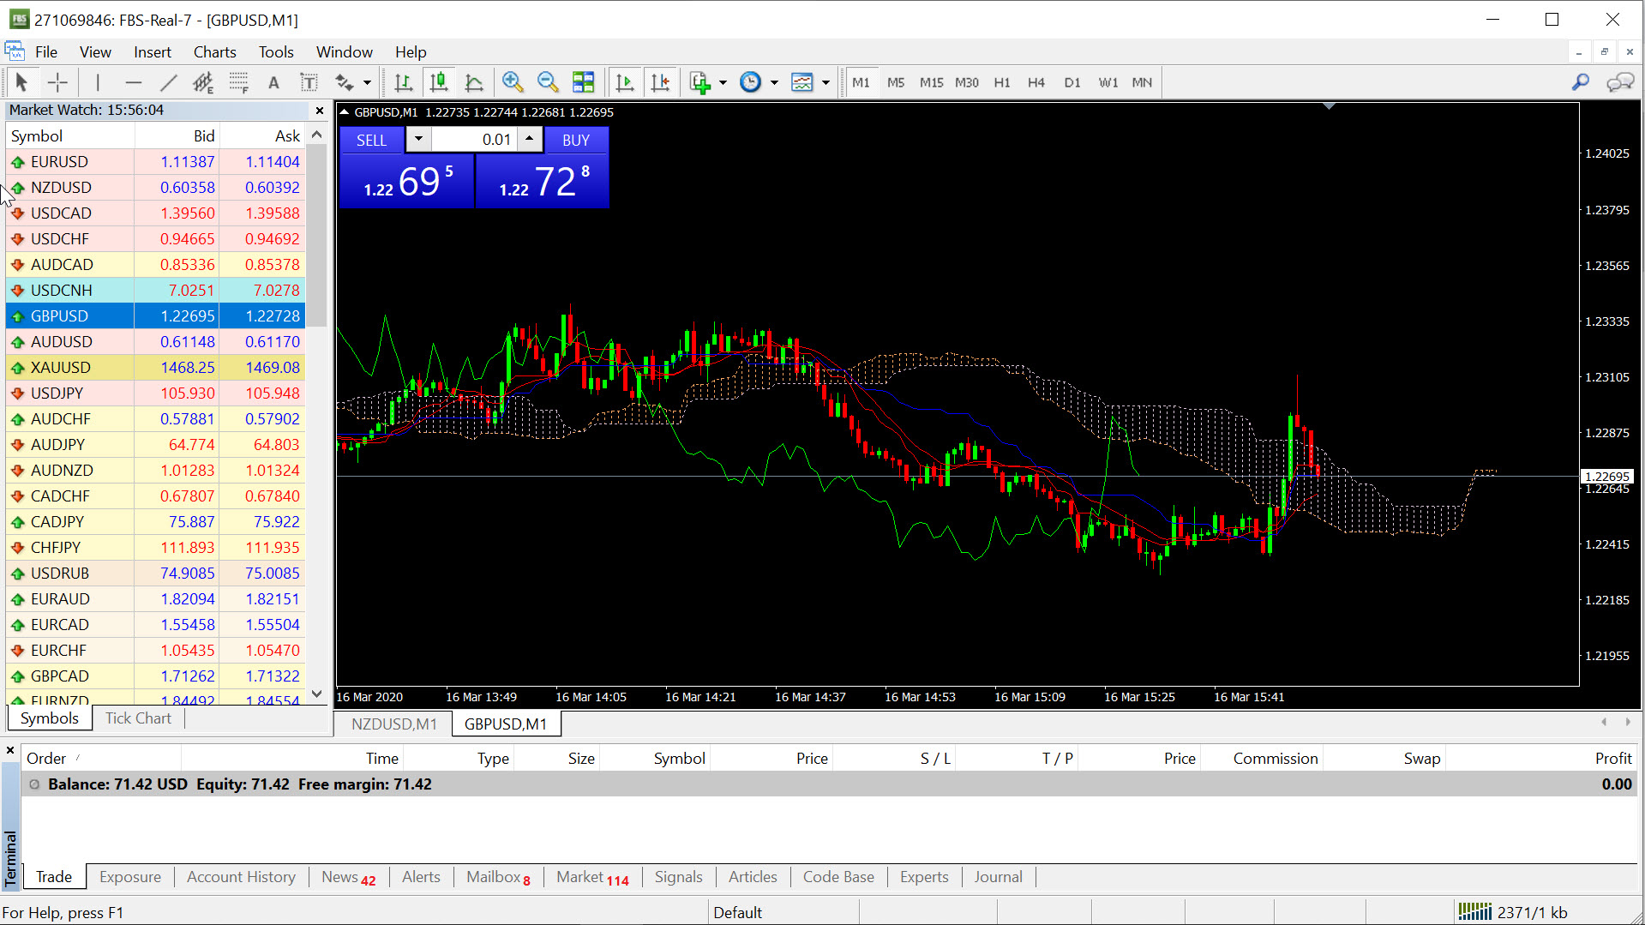Toggle chart auto scroll

click(x=625, y=82)
